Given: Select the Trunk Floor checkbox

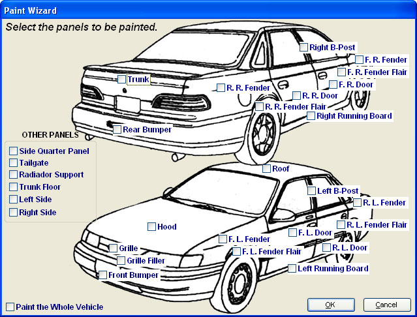Looking at the screenshot, I should click(13, 187).
